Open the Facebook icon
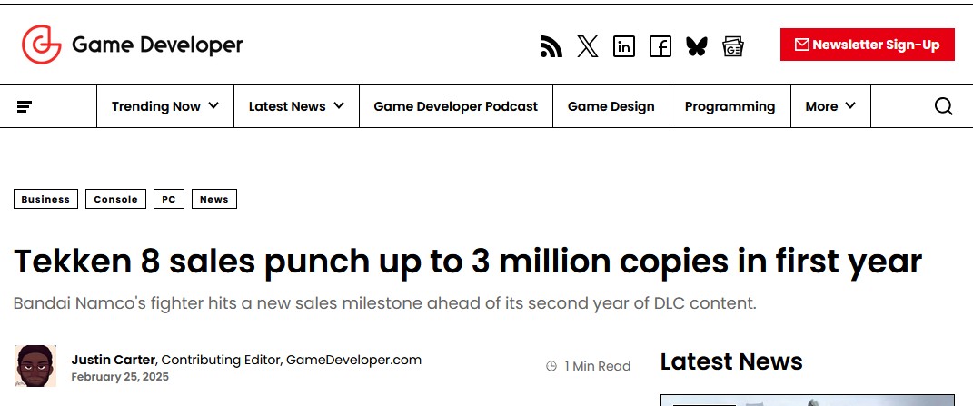This screenshot has width=973, height=406. tap(660, 46)
